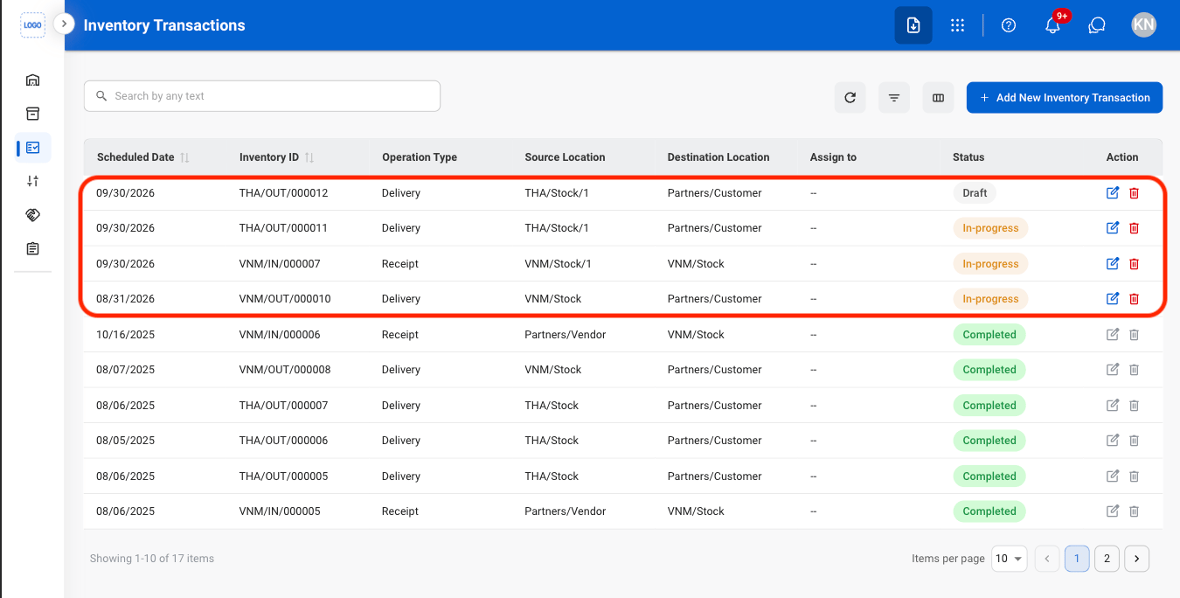This screenshot has height=598, width=1180.
Task: Delete transaction THA/OUT/000011
Action: click(1134, 228)
